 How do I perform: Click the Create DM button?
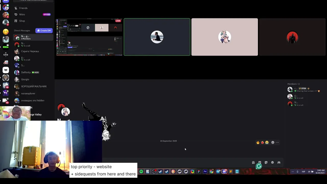tap(44, 30)
